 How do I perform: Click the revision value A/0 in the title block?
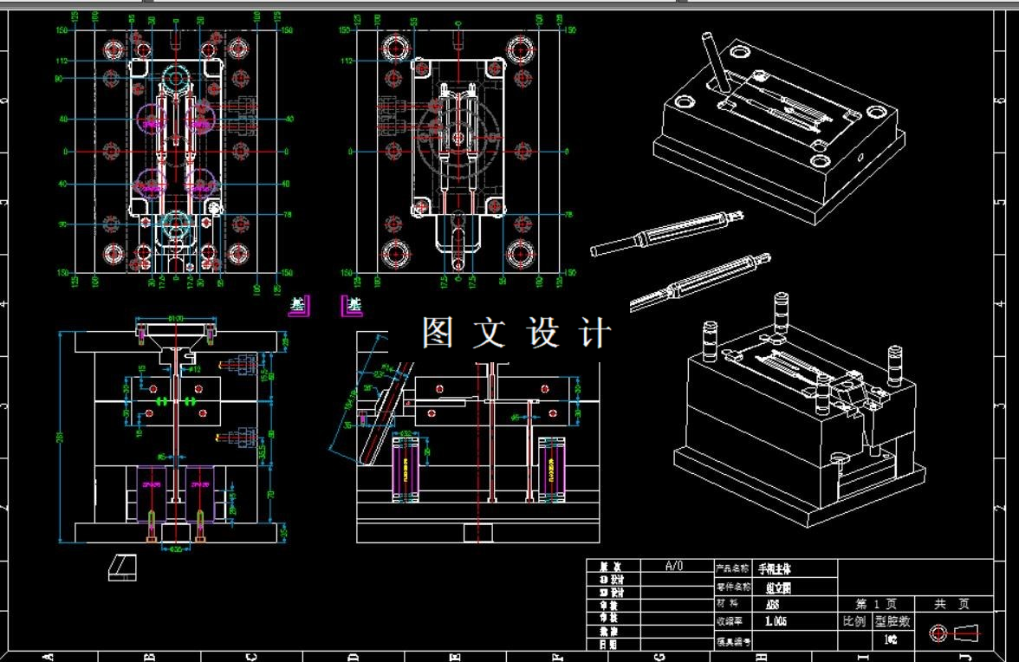674,567
